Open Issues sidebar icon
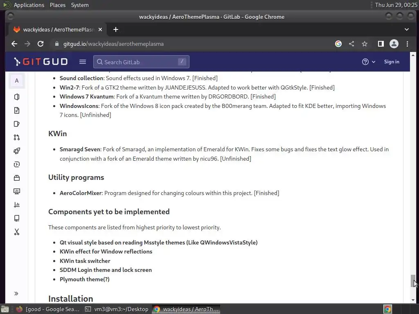 [x=16, y=124]
